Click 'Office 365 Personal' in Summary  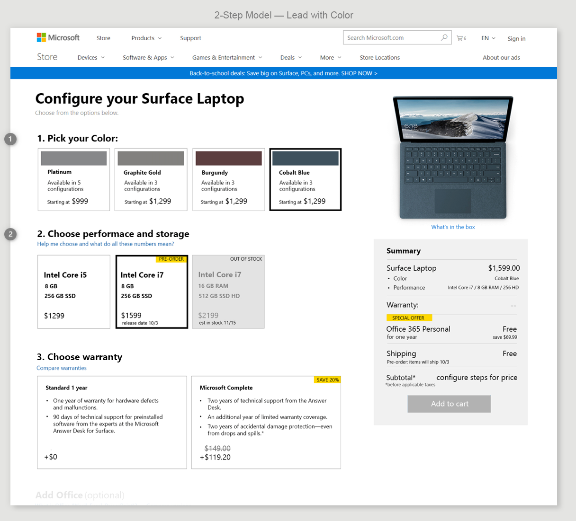pyautogui.click(x=418, y=329)
